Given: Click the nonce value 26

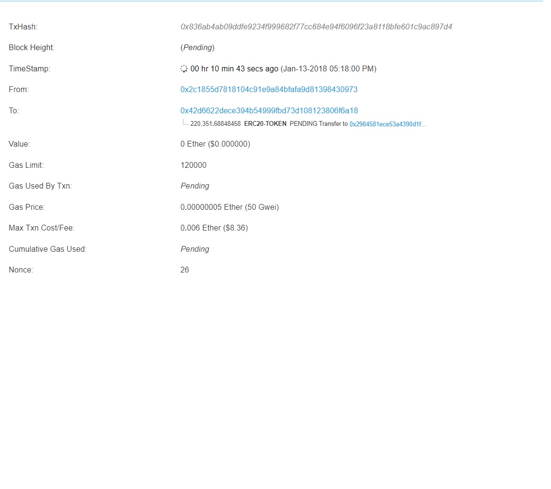Looking at the screenshot, I should pyautogui.click(x=185, y=270).
